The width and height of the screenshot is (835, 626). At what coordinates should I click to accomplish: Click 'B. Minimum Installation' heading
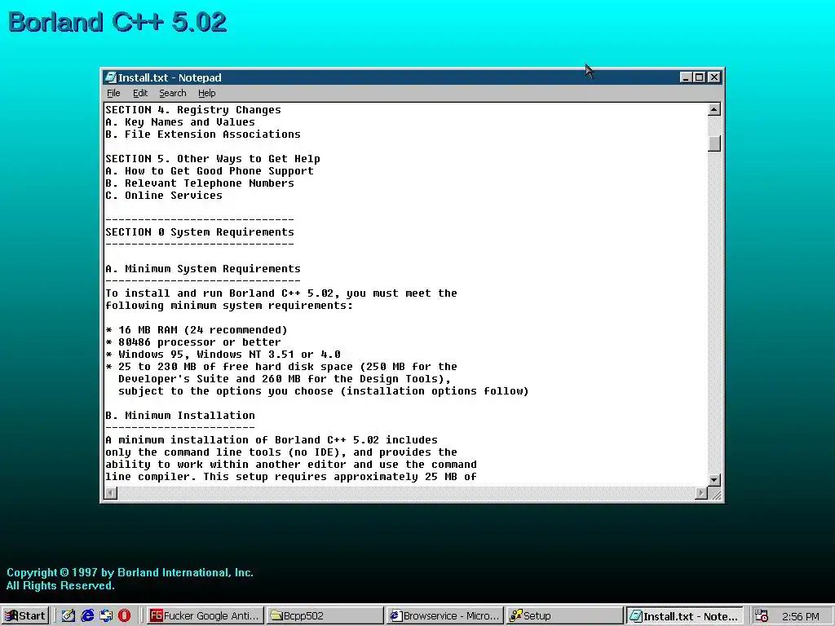click(180, 415)
